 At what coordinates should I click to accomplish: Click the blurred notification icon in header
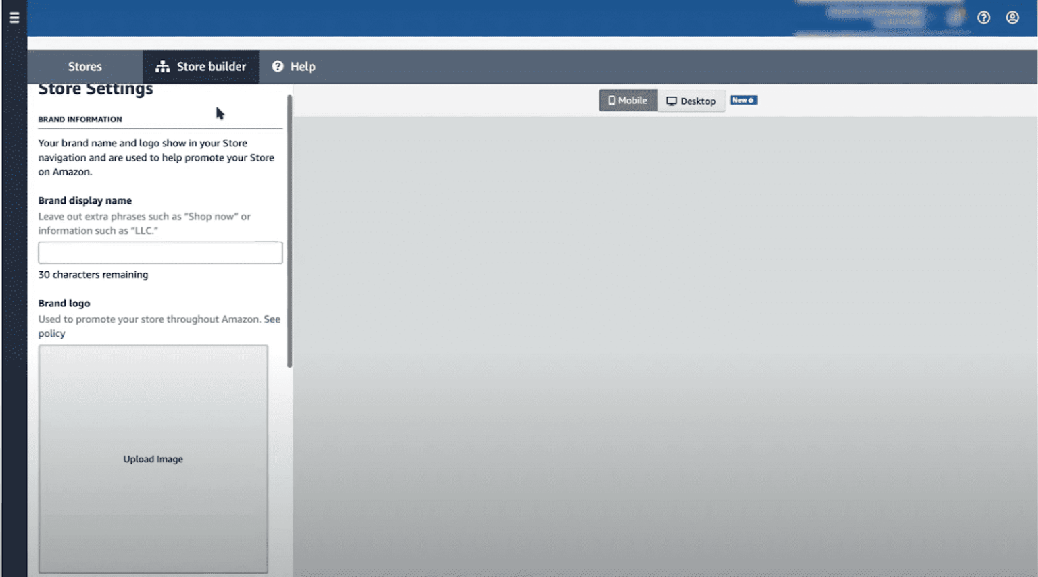(x=956, y=18)
